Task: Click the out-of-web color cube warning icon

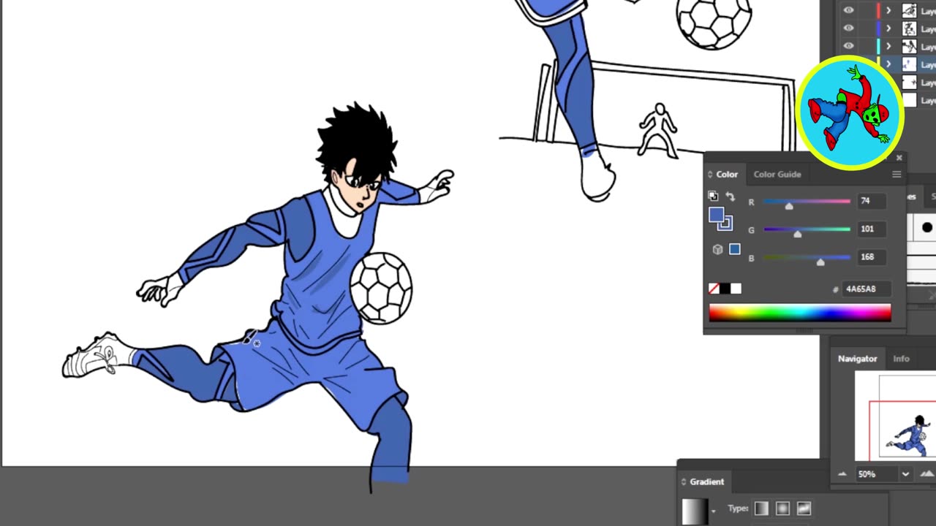Action: point(718,249)
